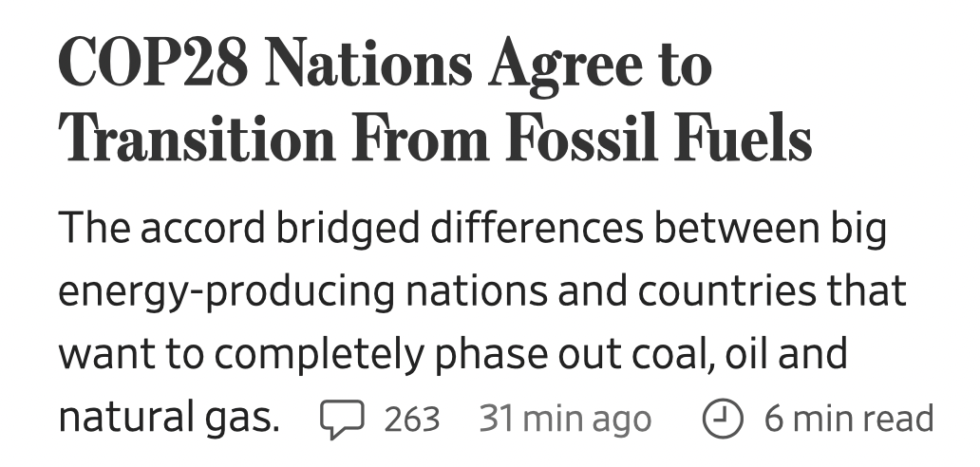This screenshot has width=980, height=467.
Task: Click the "6 min read" label
Action: [849, 419]
